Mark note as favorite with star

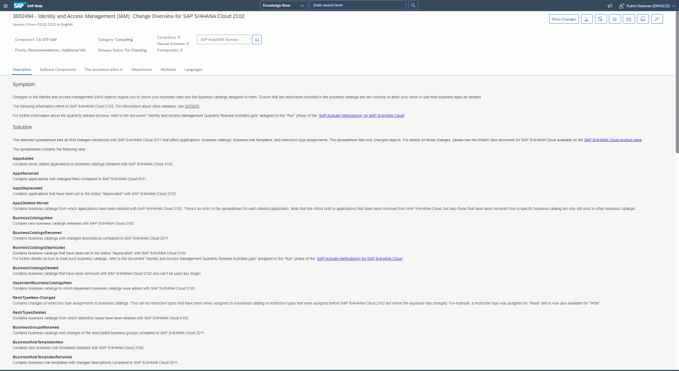point(615,19)
